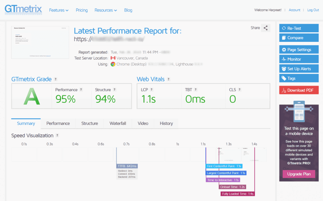Click the Monitor button
Image resolution: width=323 pixels, height=201 pixels.
(x=299, y=59)
